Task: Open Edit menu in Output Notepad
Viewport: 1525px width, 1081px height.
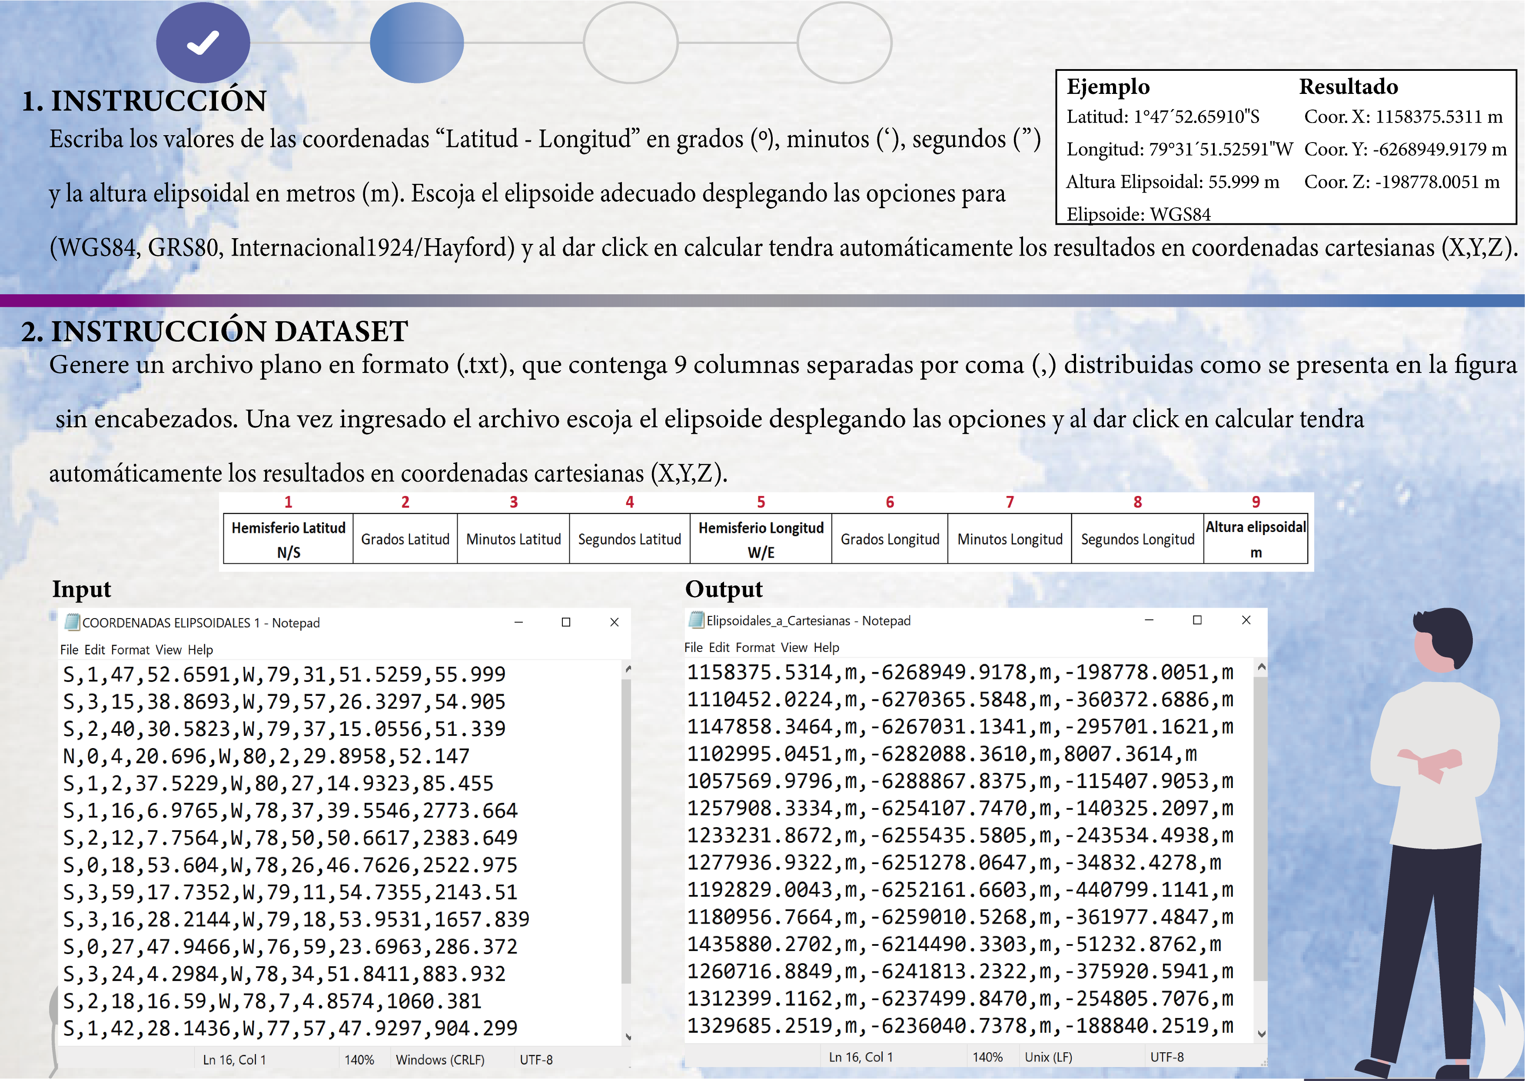Action: tap(718, 647)
